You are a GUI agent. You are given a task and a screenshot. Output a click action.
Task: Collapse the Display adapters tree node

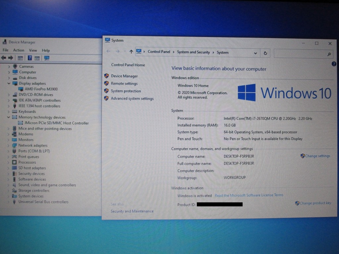9,83
